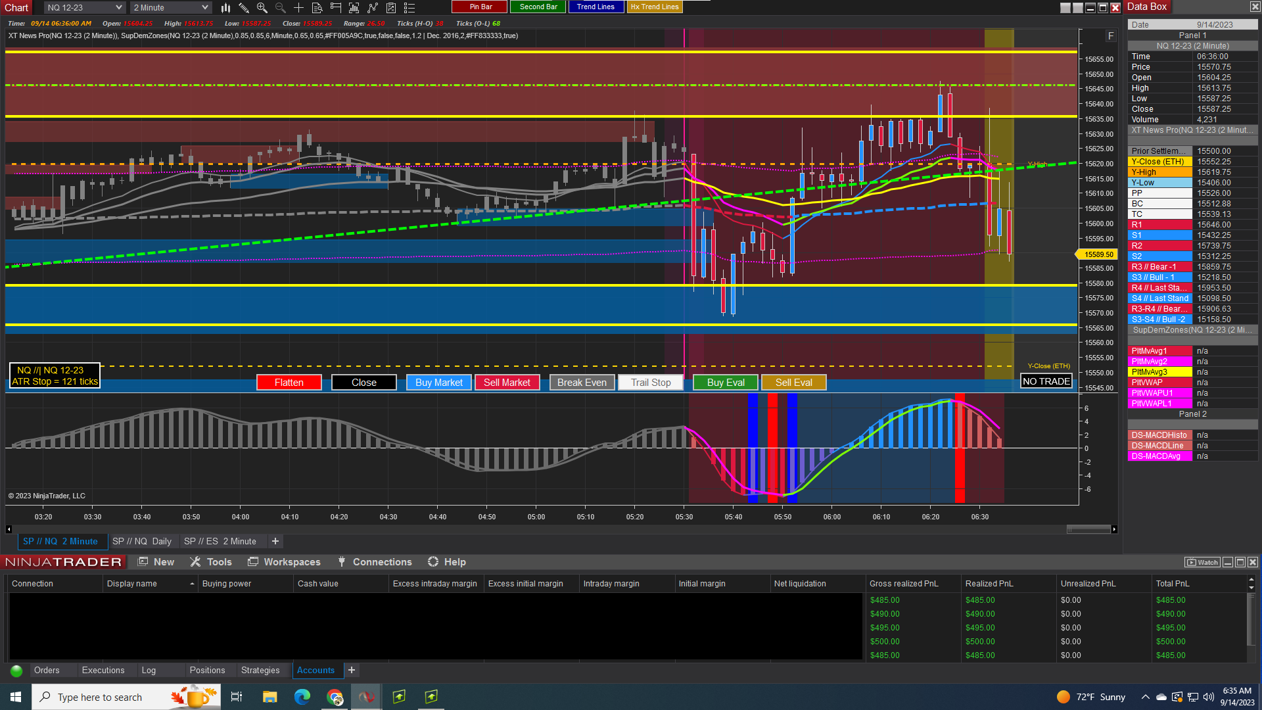This screenshot has height=710, width=1262.
Task: Open Google Chrome from taskbar
Action: point(335,697)
